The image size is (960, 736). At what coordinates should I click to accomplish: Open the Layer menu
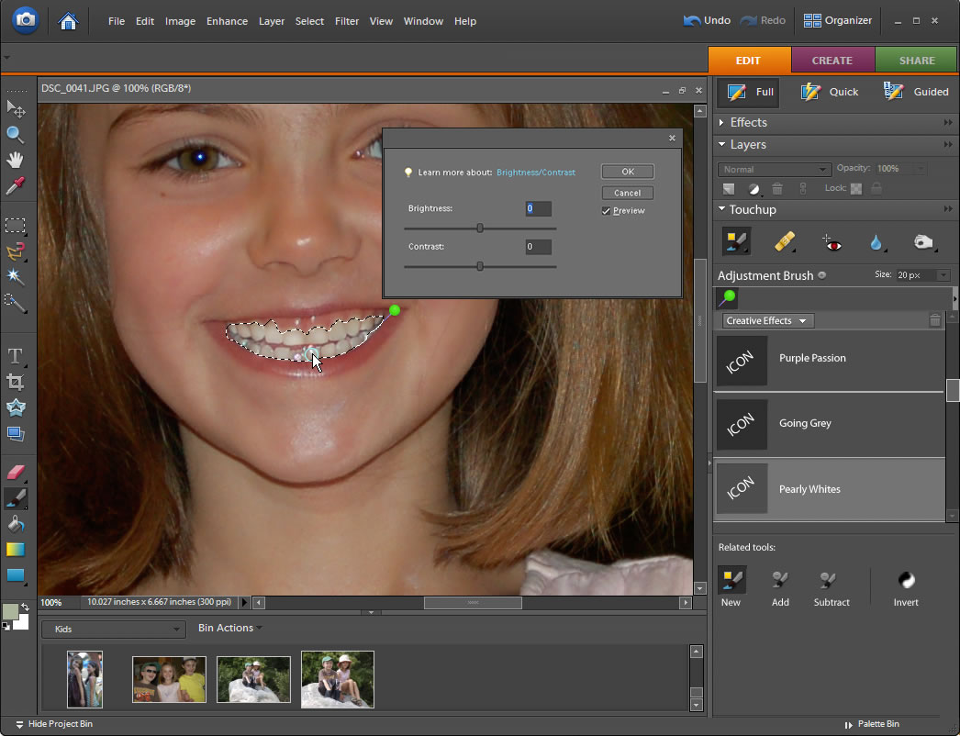[272, 21]
